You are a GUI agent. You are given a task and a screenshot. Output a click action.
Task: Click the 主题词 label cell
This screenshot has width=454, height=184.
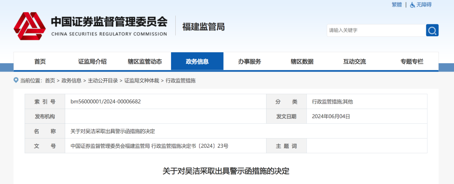(x=286, y=146)
